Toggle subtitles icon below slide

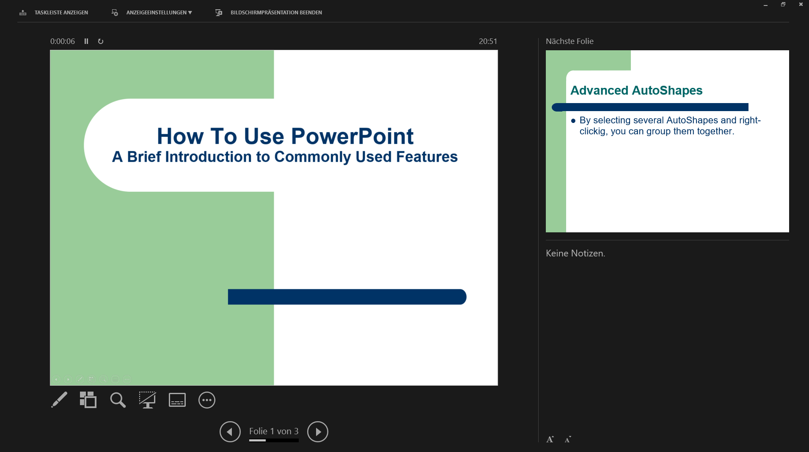point(177,400)
